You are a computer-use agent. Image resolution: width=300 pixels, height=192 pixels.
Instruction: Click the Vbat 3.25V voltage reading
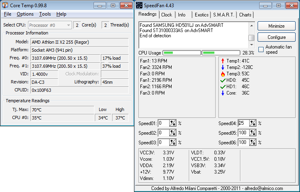208,172
